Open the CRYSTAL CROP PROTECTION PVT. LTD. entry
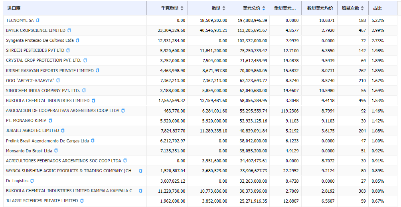Screen dimensions: 401x207 tap(43, 60)
